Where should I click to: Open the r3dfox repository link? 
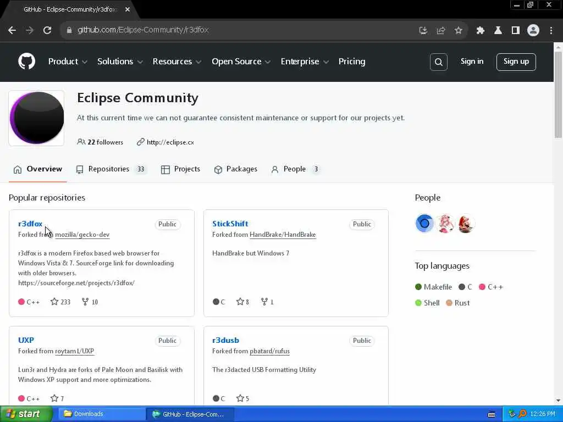tap(30, 224)
